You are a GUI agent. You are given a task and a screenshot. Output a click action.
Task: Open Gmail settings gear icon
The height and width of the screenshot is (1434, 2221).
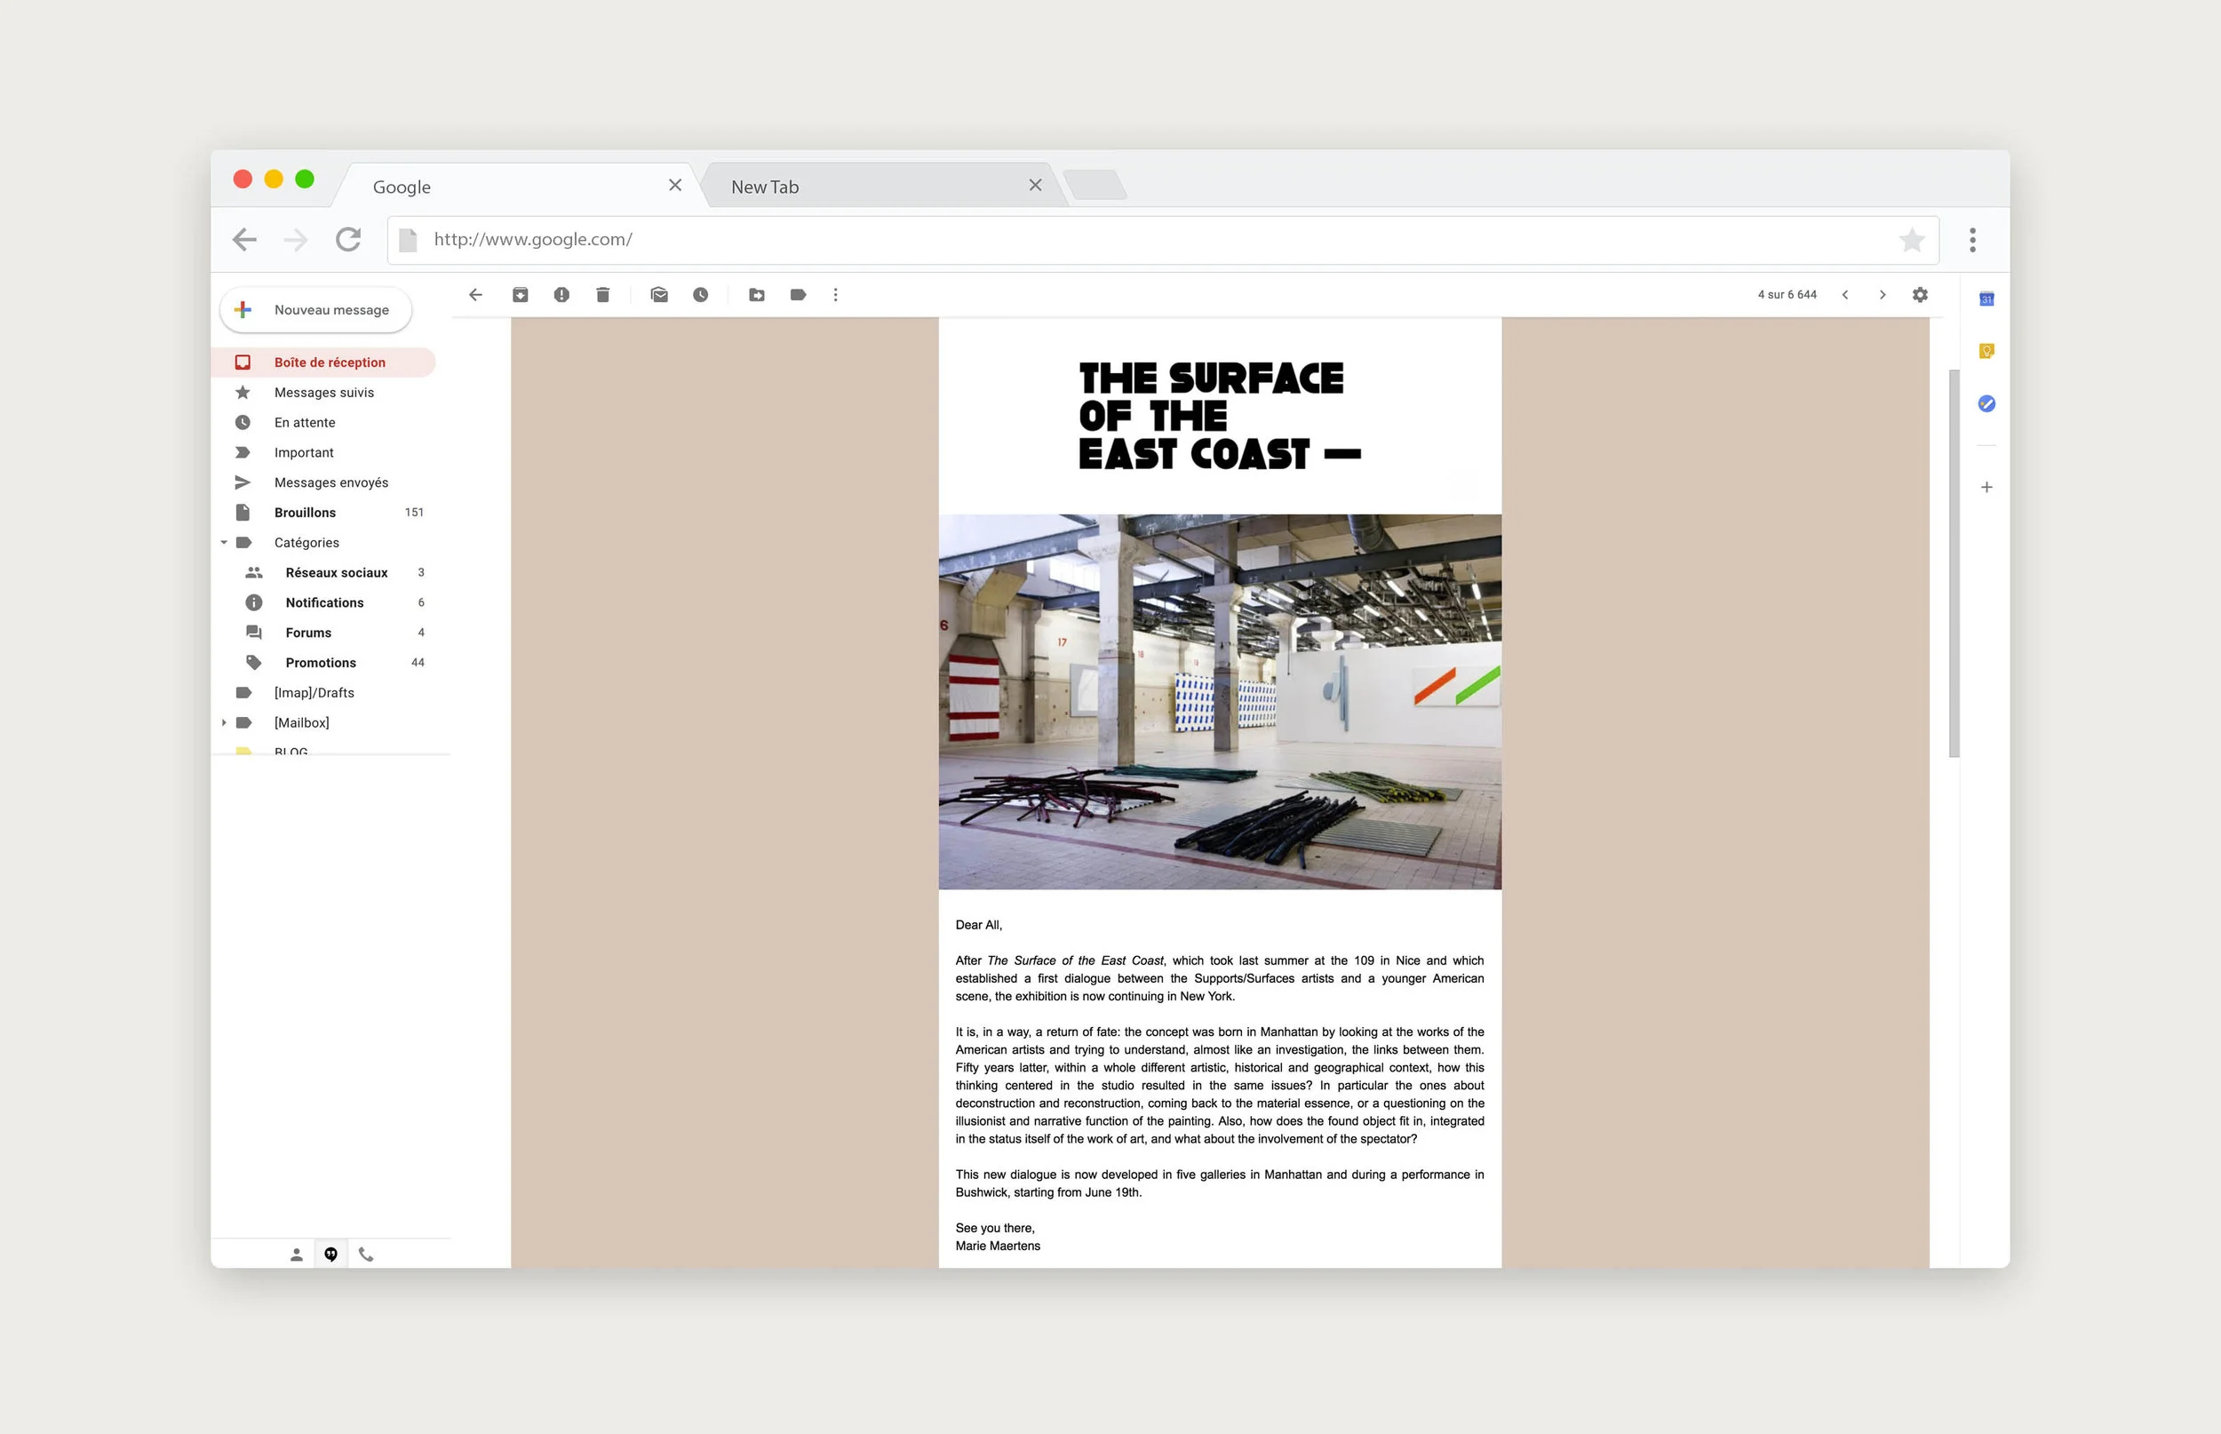(1921, 295)
